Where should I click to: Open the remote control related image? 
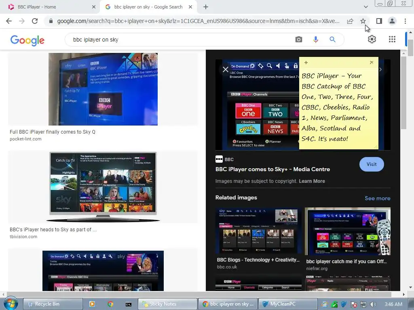click(347, 231)
